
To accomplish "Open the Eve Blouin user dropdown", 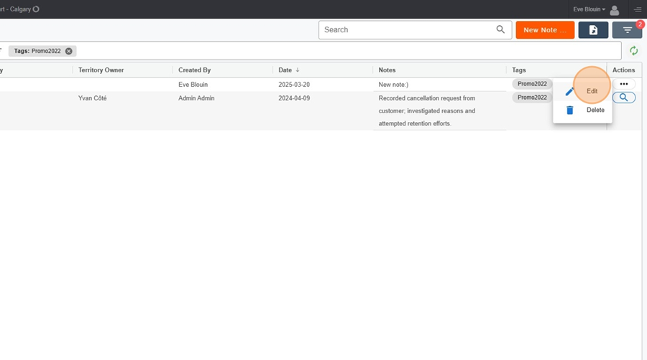I will (589, 9).
